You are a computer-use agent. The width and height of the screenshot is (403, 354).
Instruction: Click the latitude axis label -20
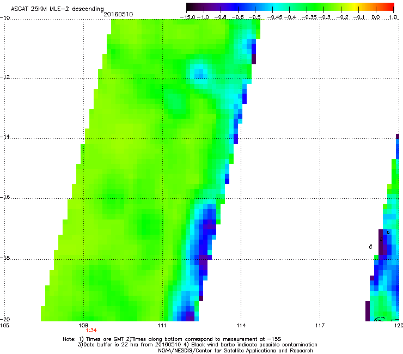coord(5,319)
